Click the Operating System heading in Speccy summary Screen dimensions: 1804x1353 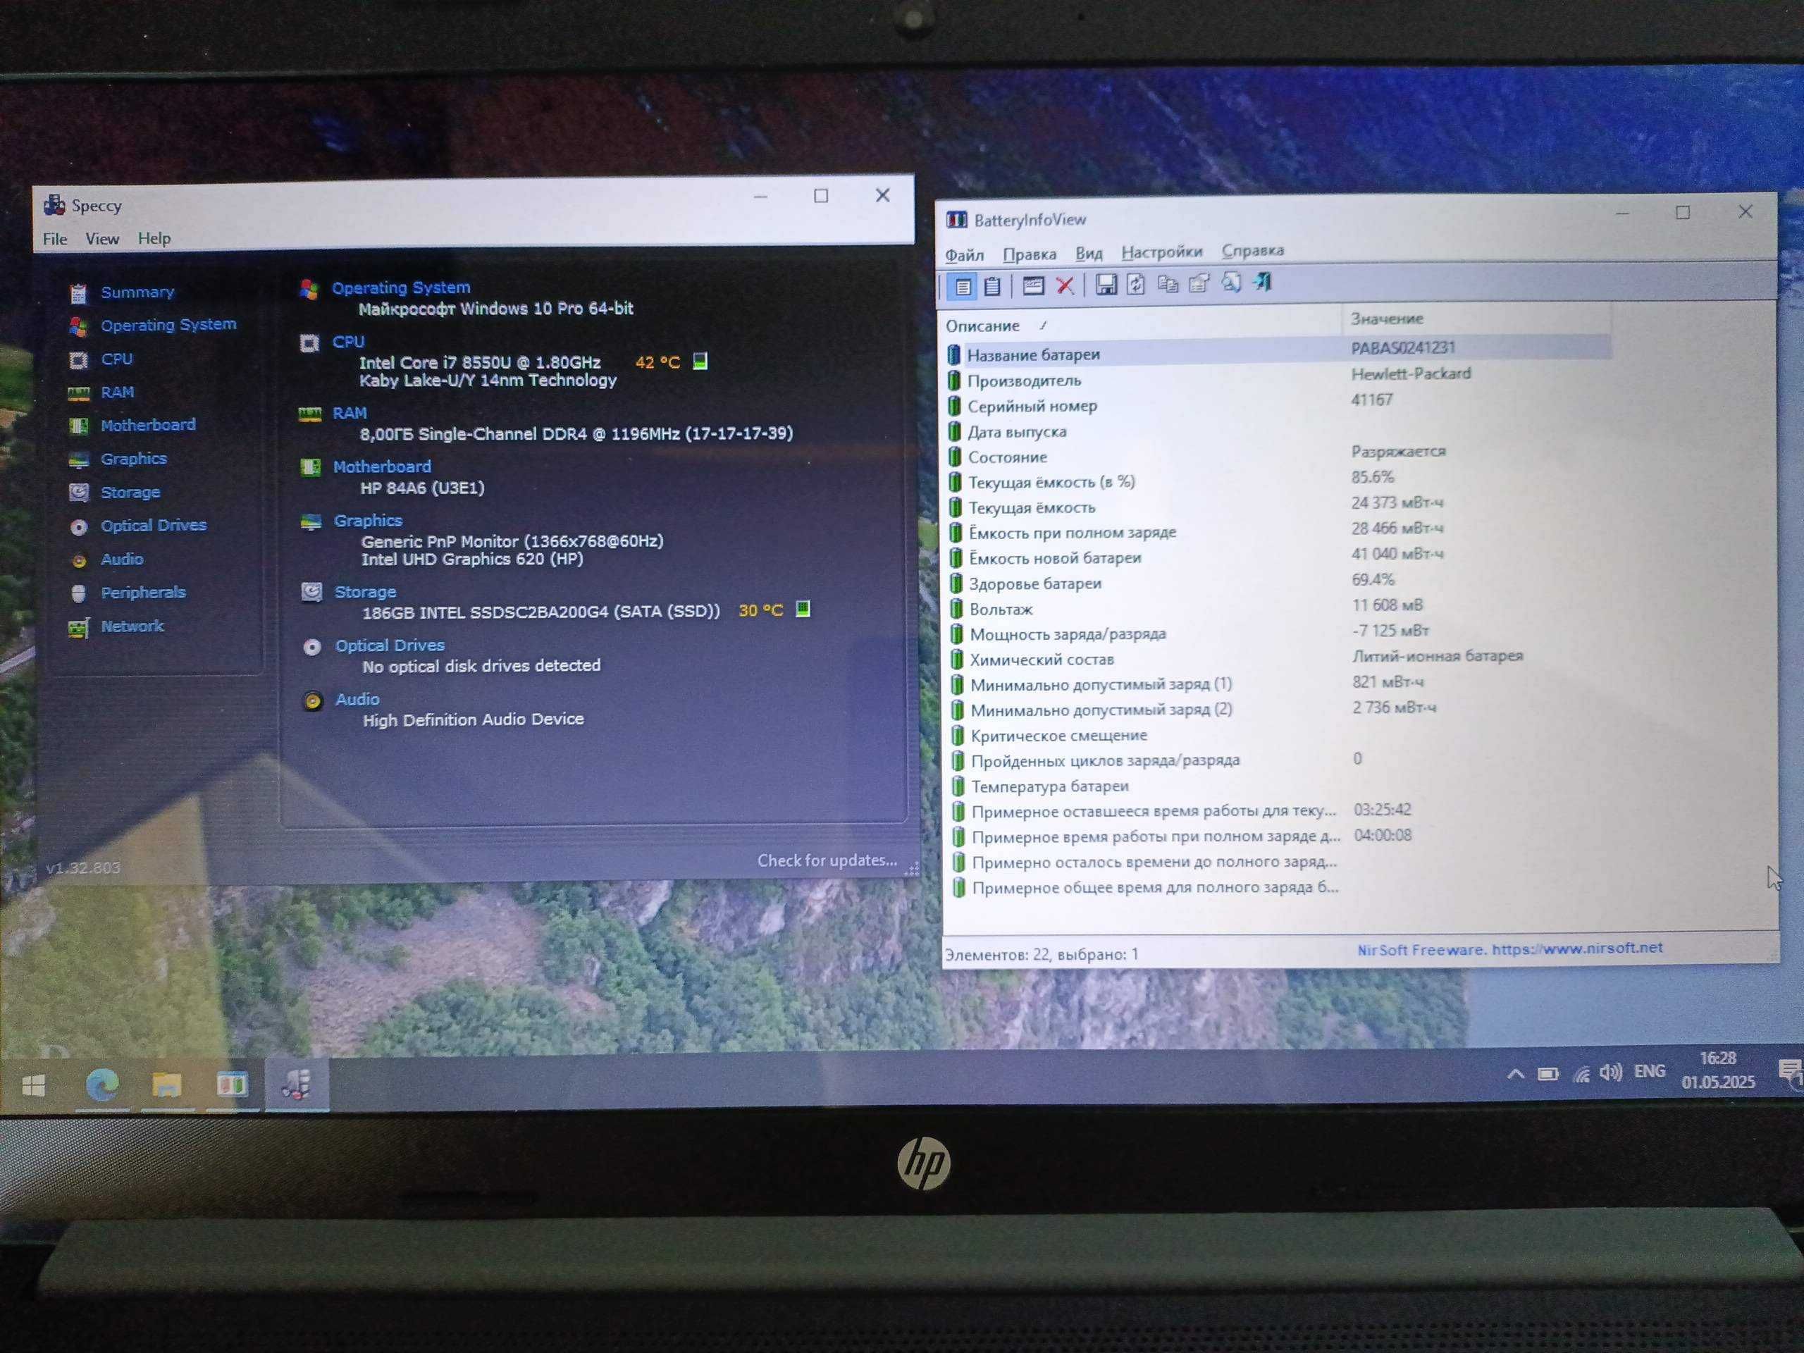point(400,288)
